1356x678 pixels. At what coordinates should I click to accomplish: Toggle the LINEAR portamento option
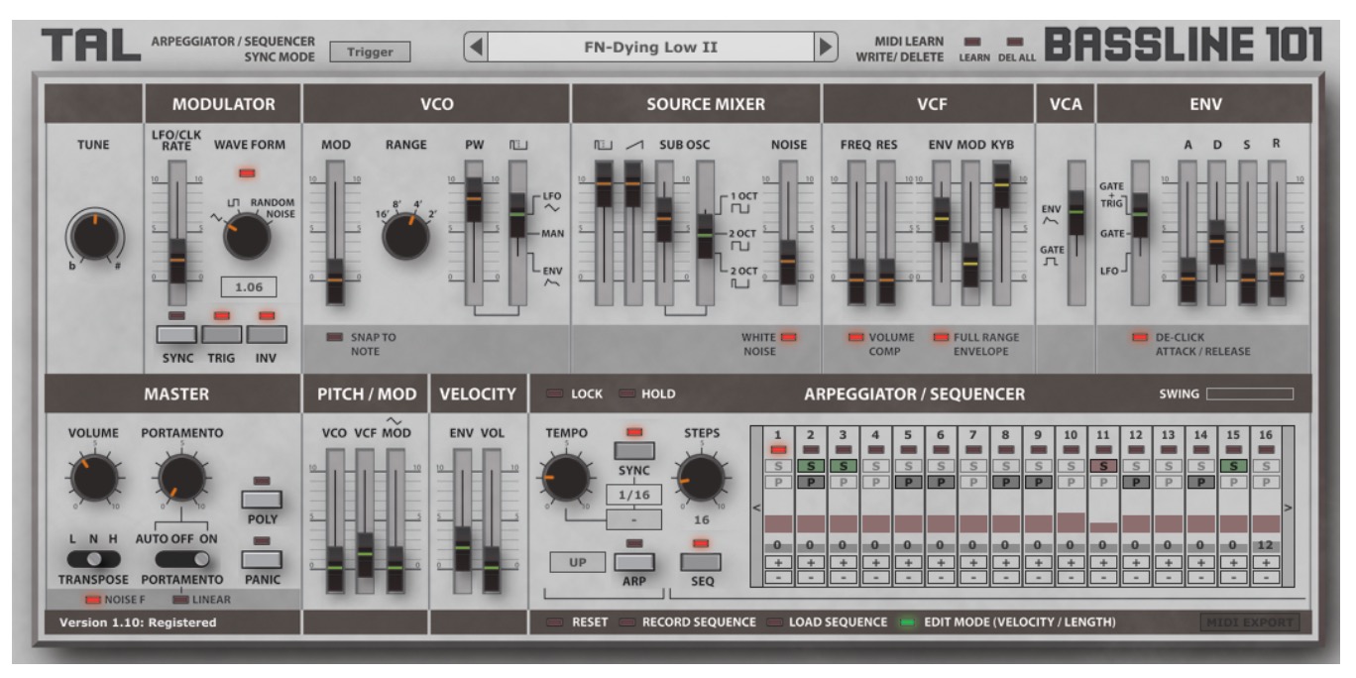click(180, 599)
